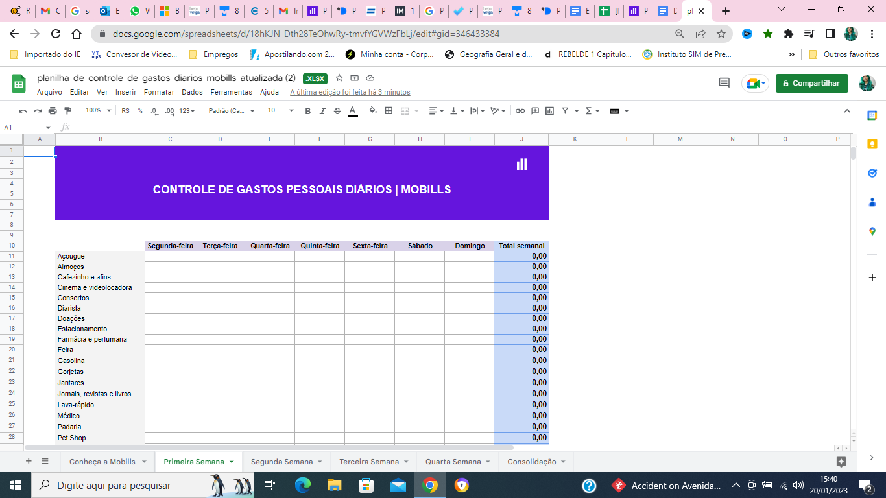Open the font size dropdown
This screenshot has height=498, width=886.
tap(281, 111)
